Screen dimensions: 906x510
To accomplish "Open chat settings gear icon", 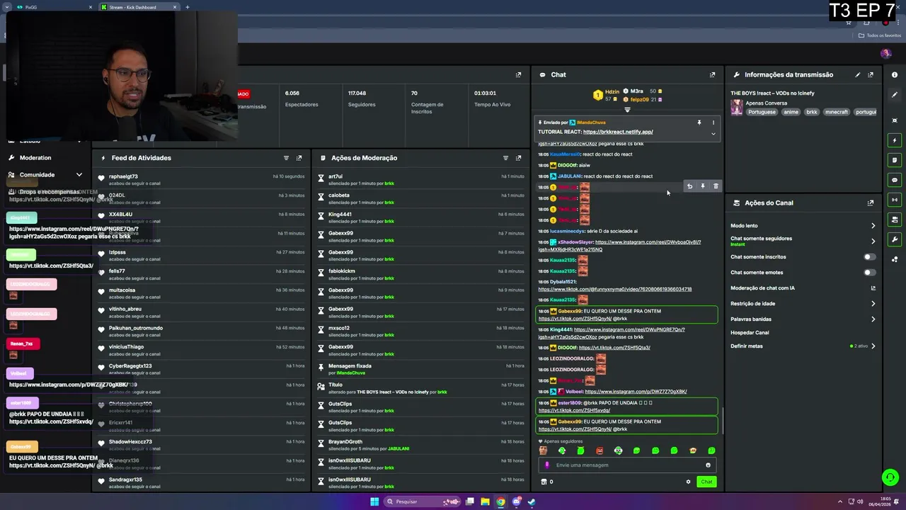I will [x=688, y=482].
